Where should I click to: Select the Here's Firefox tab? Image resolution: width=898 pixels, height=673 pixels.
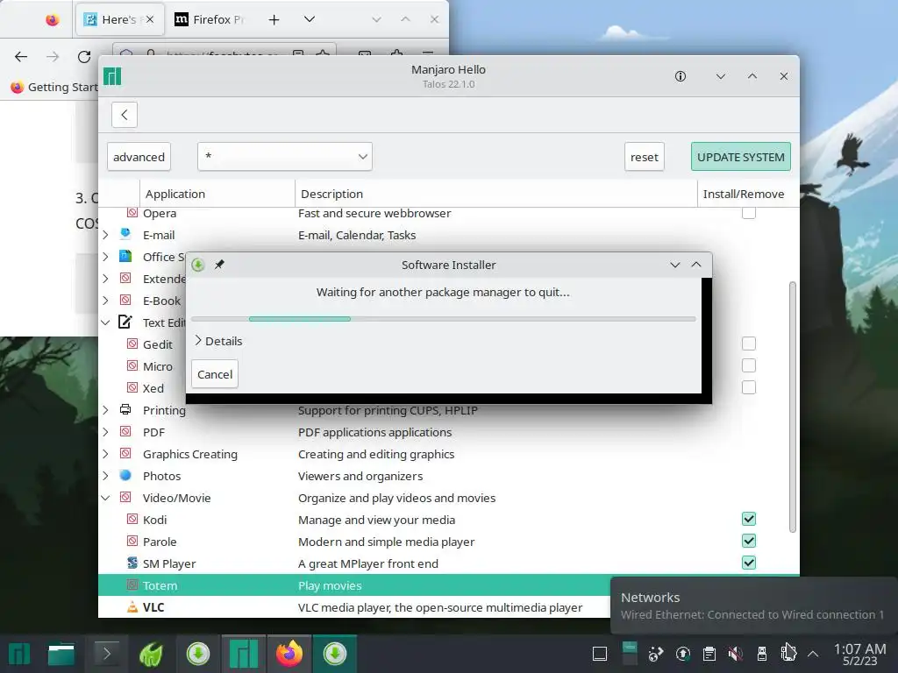(119, 19)
